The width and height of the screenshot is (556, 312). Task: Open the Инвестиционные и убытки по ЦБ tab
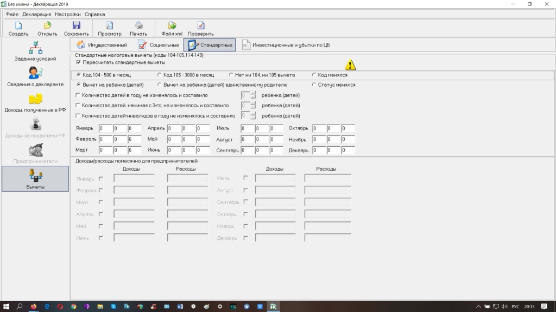tap(286, 45)
